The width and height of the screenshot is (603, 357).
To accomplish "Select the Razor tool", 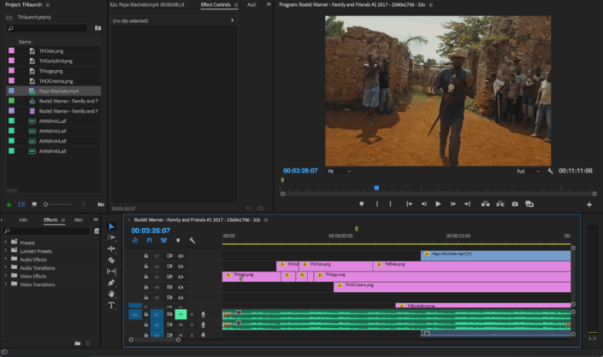I will (x=111, y=260).
